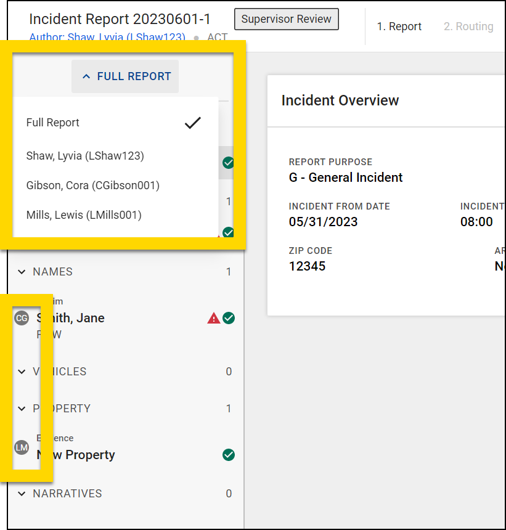Select the Full Report list option
The height and width of the screenshot is (530, 506).
(x=52, y=122)
